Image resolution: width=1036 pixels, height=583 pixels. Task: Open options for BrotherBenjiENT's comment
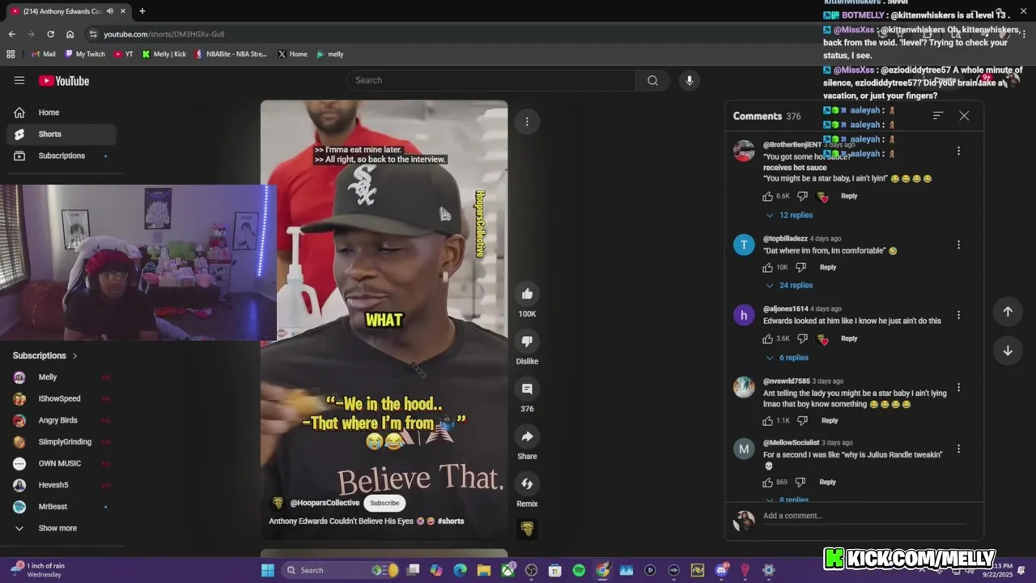click(958, 151)
